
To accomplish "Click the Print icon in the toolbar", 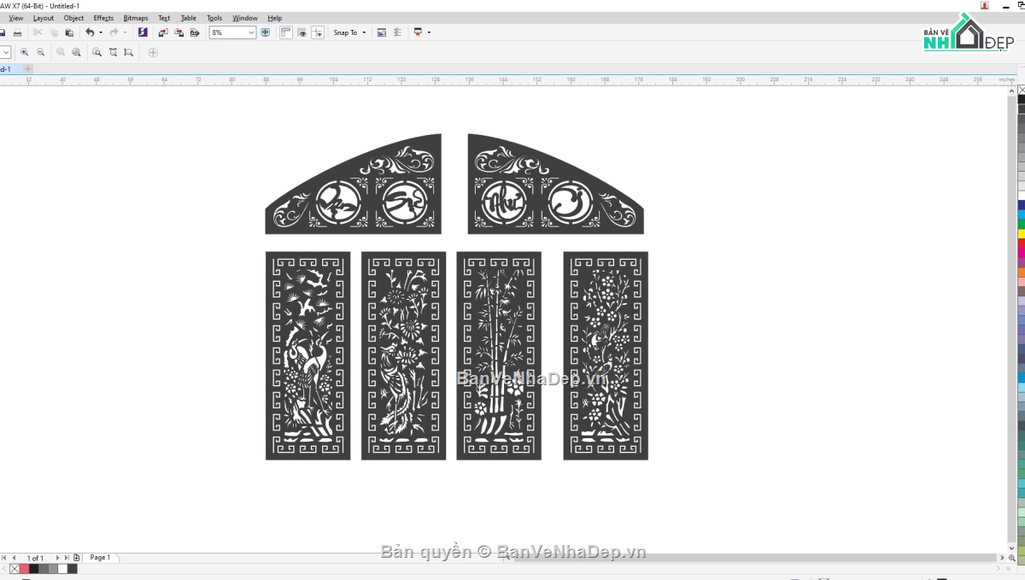I will (x=17, y=32).
